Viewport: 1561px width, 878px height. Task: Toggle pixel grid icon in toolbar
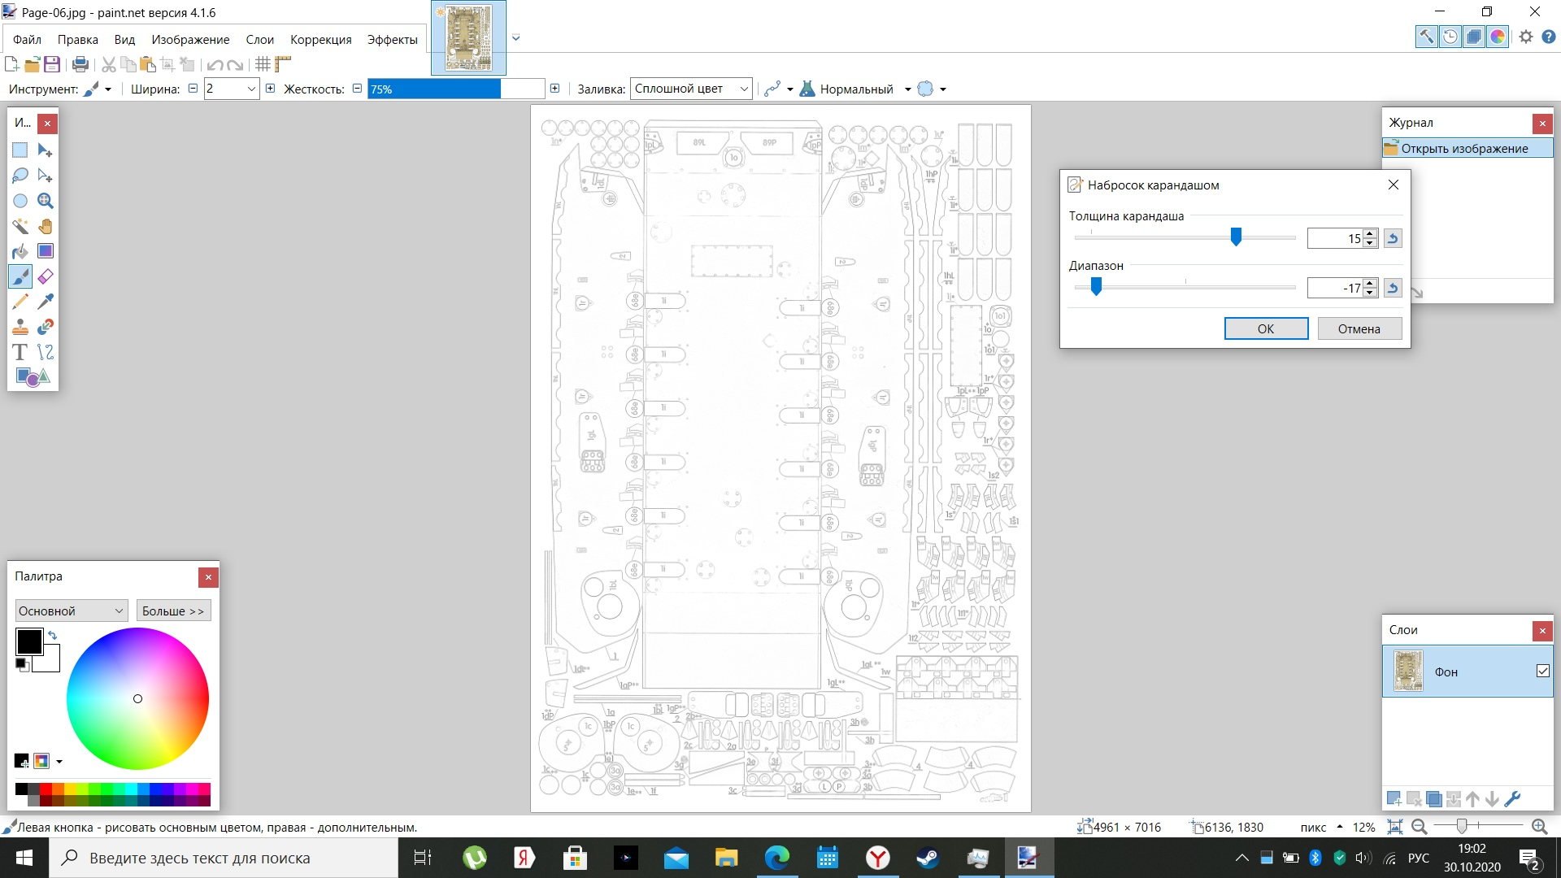point(263,64)
